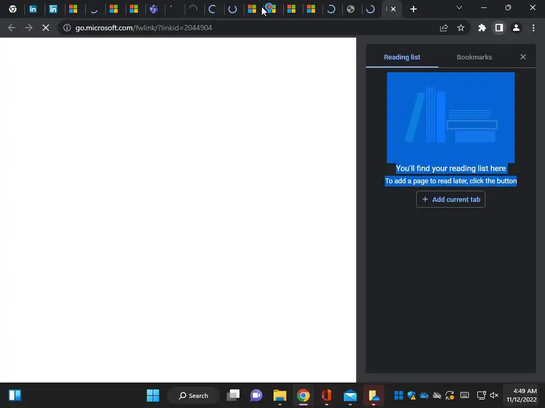Open Microsoft Office from the taskbar
545x408 pixels.
click(326, 395)
